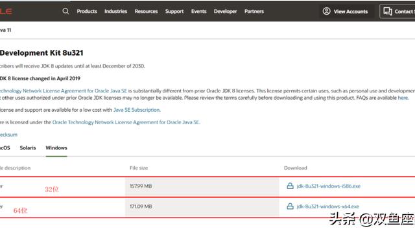This screenshot has width=415, height=233.
Task: Open the Developer menu
Action: (x=225, y=12)
